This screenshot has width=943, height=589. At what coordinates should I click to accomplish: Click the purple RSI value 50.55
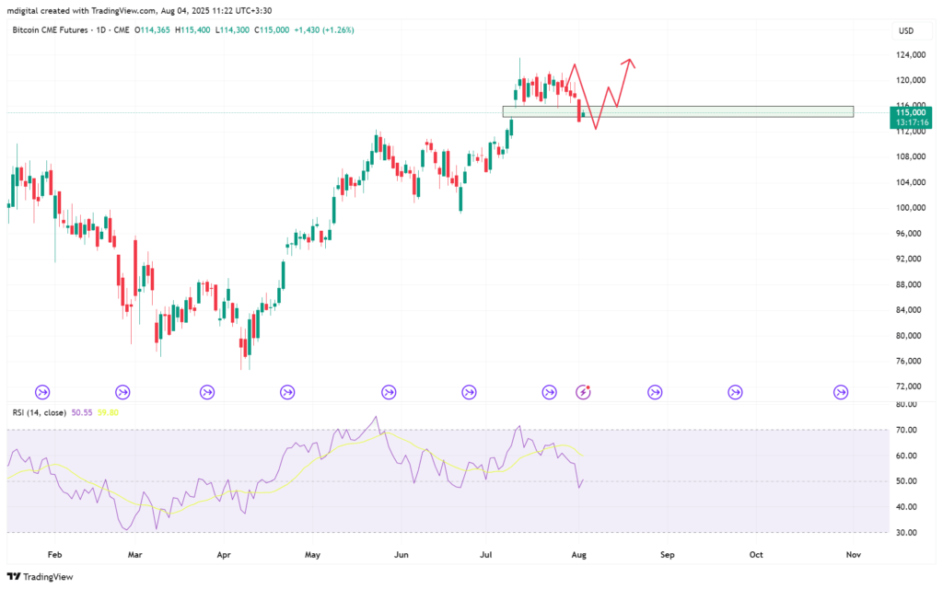83,412
